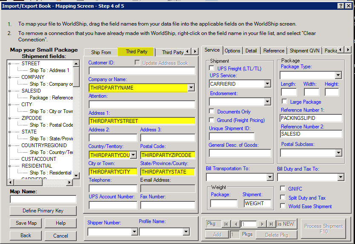Open the Options tab
Viewport: 355px width, 244px height.
(233, 51)
